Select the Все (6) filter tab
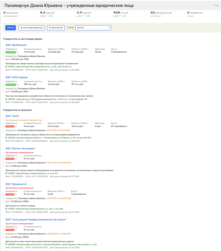The image size is (221, 251). coord(10,28)
